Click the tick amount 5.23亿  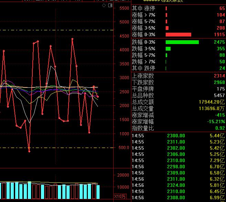click(217, 142)
